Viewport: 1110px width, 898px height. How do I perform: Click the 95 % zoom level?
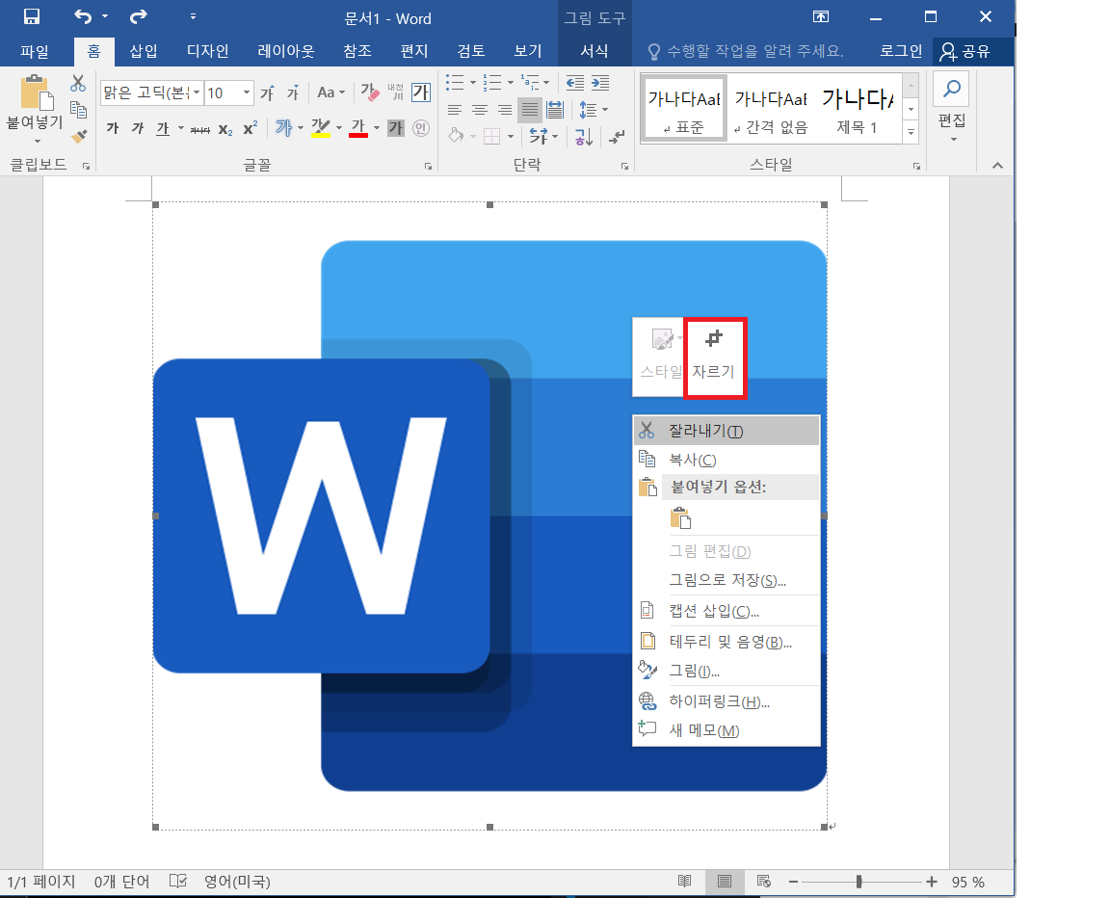tap(967, 882)
